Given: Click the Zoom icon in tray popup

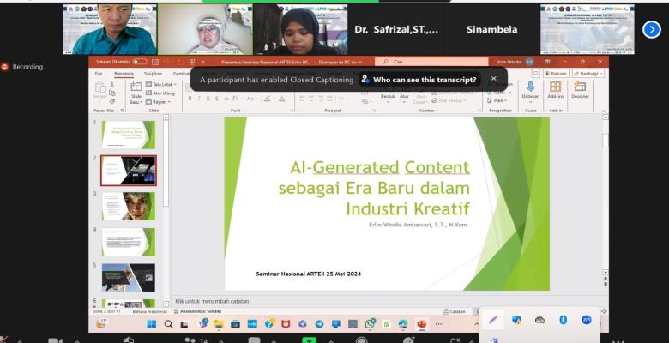Looking at the screenshot, I should [587, 319].
